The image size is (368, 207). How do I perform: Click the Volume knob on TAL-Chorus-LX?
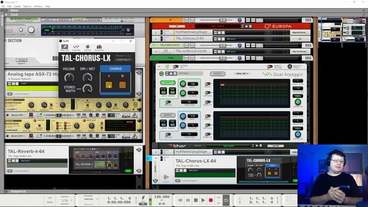coord(69,78)
